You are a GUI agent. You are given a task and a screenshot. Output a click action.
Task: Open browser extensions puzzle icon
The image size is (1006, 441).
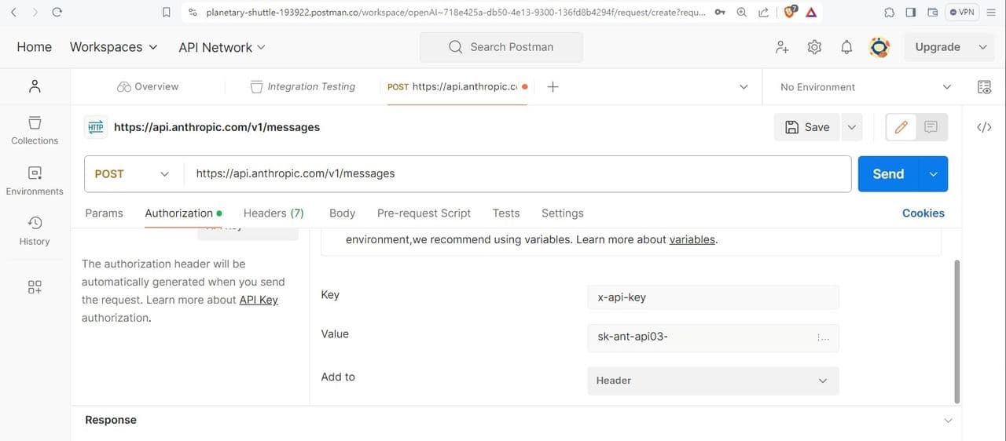[889, 12]
